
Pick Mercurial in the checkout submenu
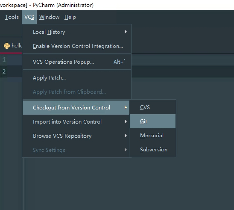coord(152,135)
